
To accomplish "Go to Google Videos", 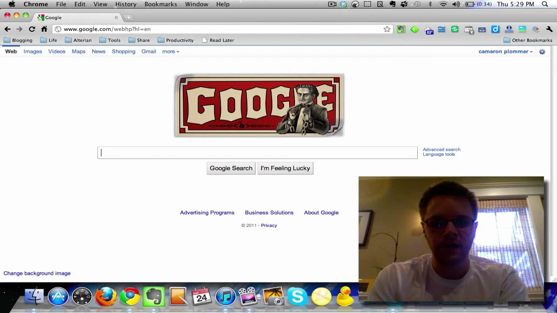I will pyautogui.click(x=57, y=51).
